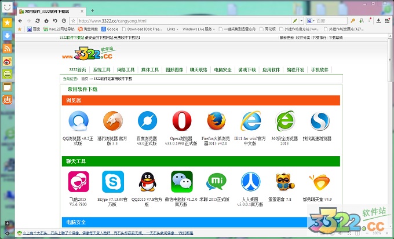The image size is (394, 239).
Task: Open the favorites star in the sidebar
Action: [x=8, y=23]
